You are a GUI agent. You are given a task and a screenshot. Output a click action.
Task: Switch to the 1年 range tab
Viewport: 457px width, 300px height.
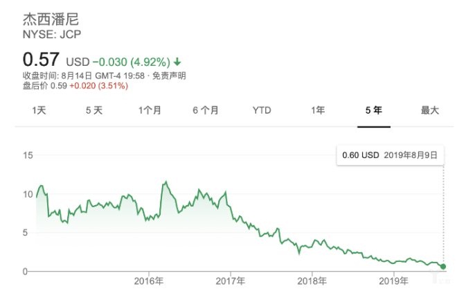tap(318, 110)
